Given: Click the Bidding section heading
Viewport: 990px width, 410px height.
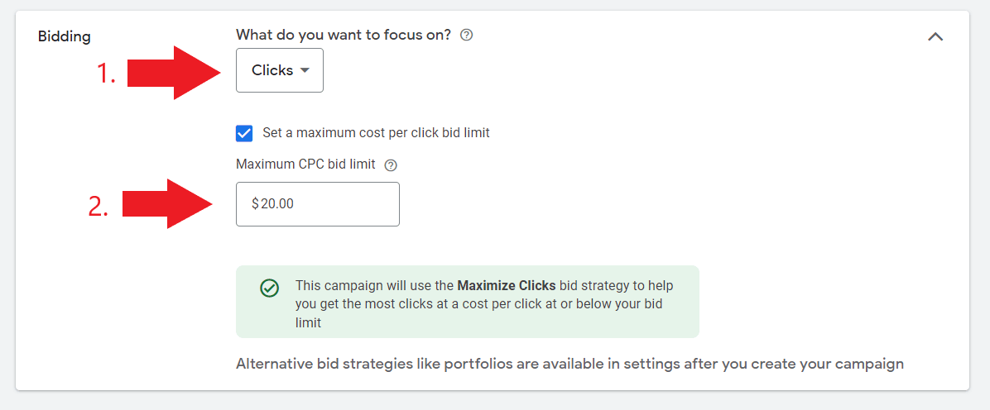Looking at the screenshot, I should coord(65,36).
